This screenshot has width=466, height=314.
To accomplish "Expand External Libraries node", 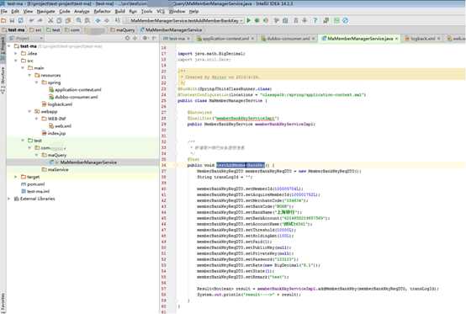I will pos(9,199).
